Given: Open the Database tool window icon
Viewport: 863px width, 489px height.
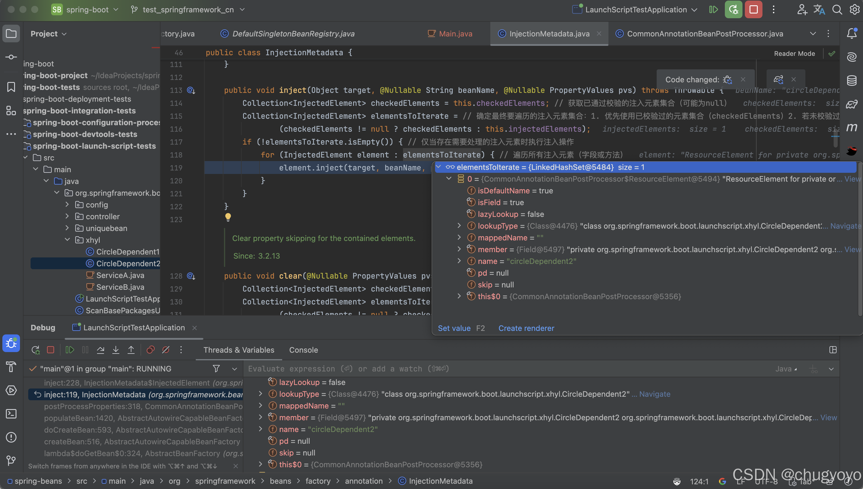Looking at the screenshot, I should [852, 80].
